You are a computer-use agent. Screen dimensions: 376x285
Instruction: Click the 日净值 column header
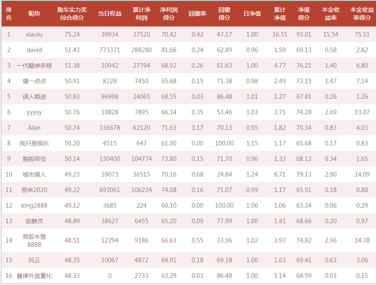pos(252,14)
